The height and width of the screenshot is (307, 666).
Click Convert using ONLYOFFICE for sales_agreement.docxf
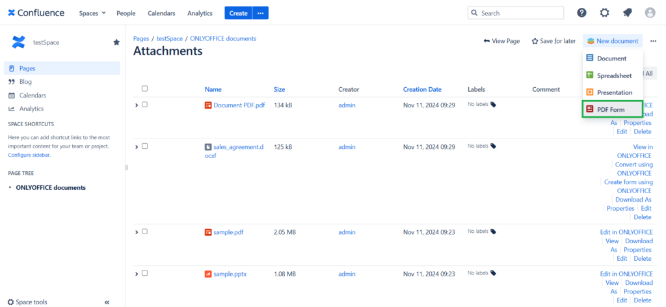[634, 168]
